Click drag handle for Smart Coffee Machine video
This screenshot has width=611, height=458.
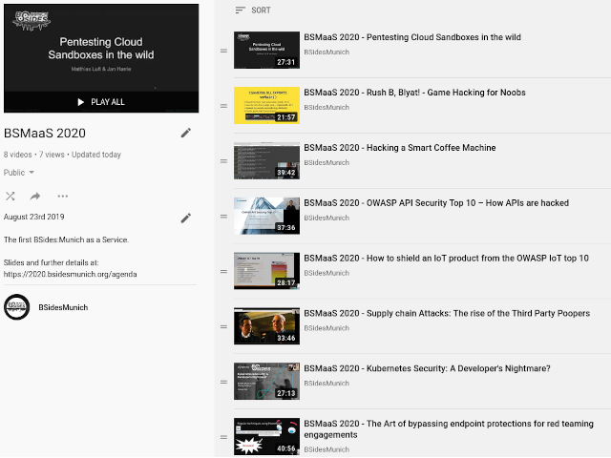click(x=223, y=161)
